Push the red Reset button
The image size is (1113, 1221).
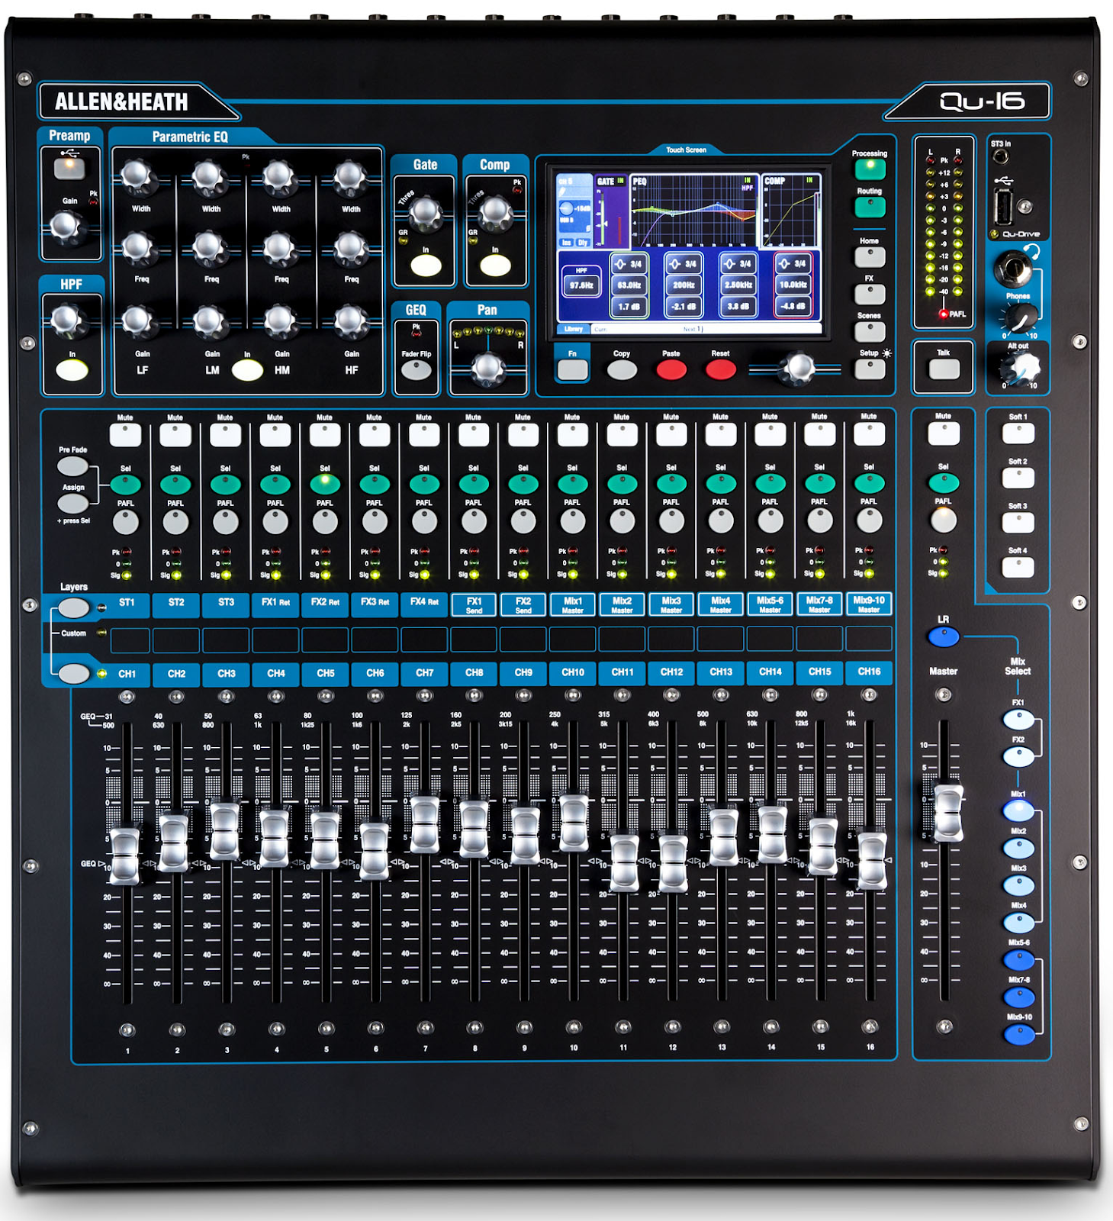point(721,370)
